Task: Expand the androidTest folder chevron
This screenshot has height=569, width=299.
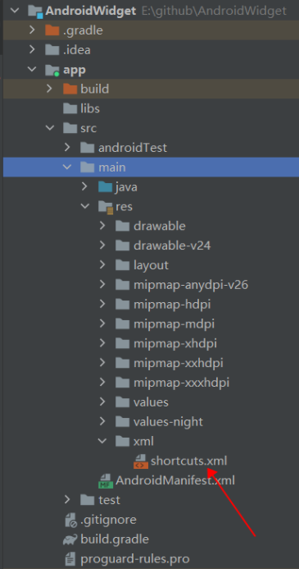Action: pyautogui.click(x=67, y=148)
